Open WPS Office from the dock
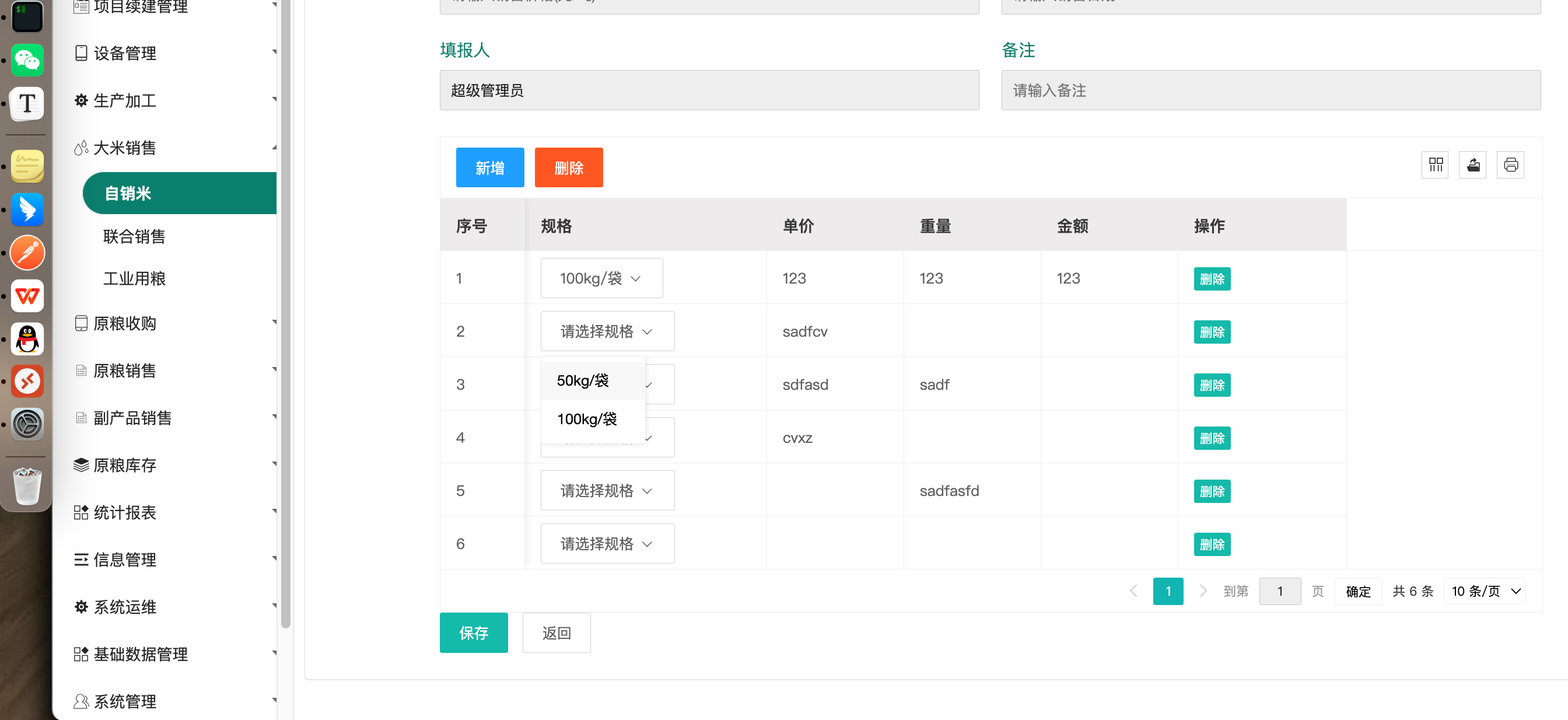The width and height of the screenshot is (1568, 720). (27, 296)
